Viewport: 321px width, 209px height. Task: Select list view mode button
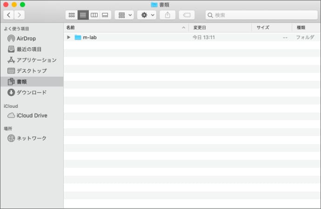pos(83,15)
